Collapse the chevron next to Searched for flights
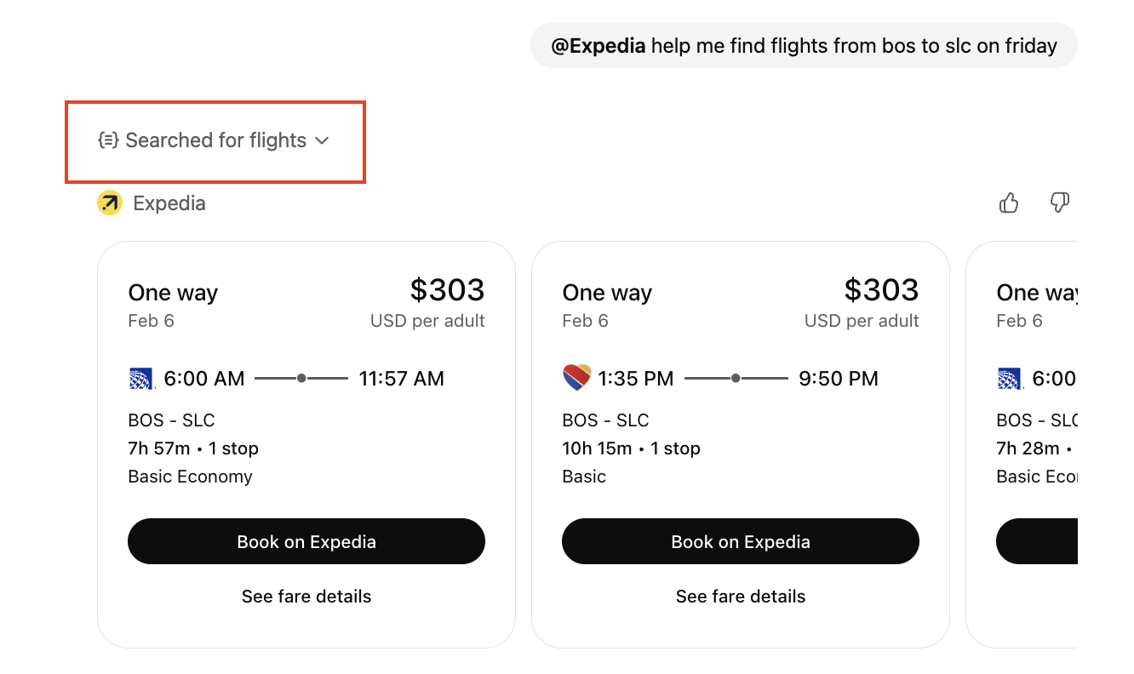The height and width of the screenshot is (674, 1134). (x=321, y=140)
